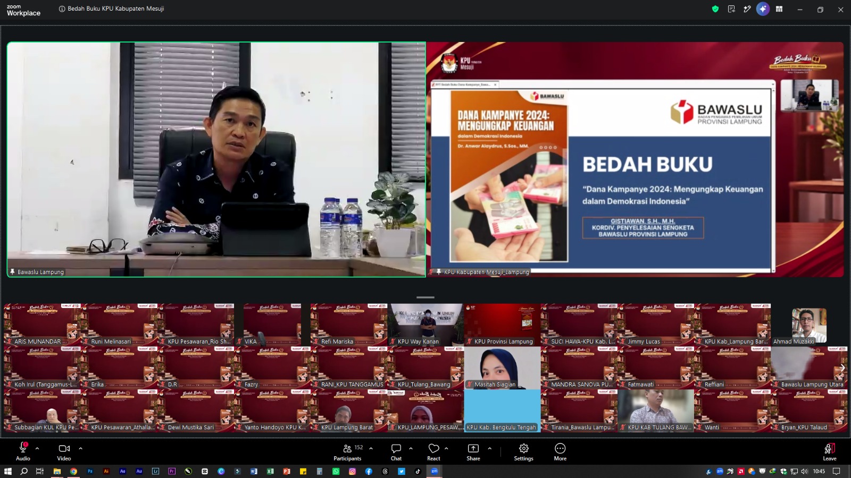
Task: Click the meeting title Bedah Buku KPU Kabupaten Mesuji
Action: tap(115, 8)
